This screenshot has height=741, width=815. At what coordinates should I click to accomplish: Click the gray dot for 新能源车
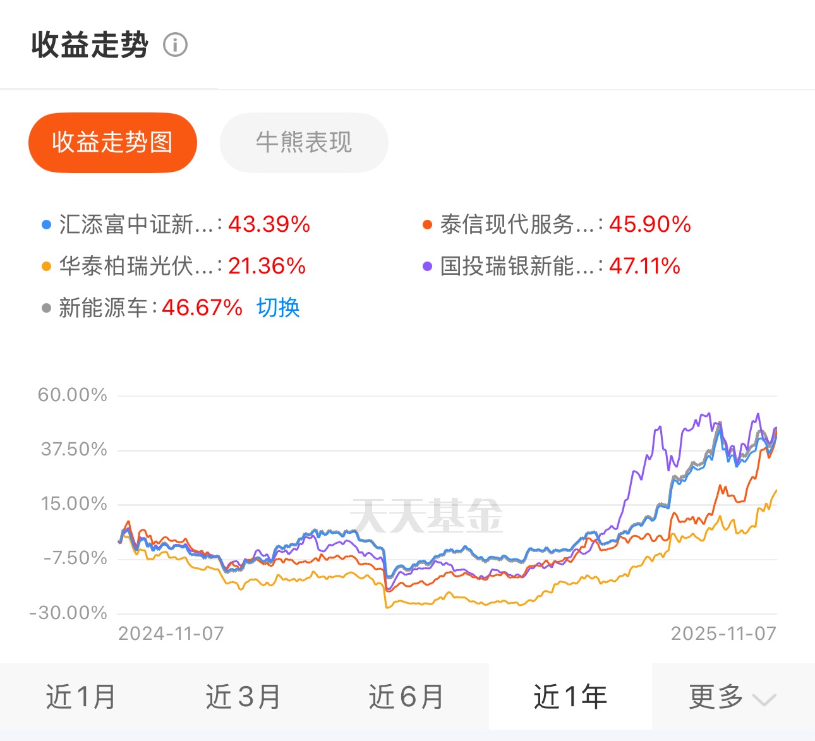(x=46, y=308)
